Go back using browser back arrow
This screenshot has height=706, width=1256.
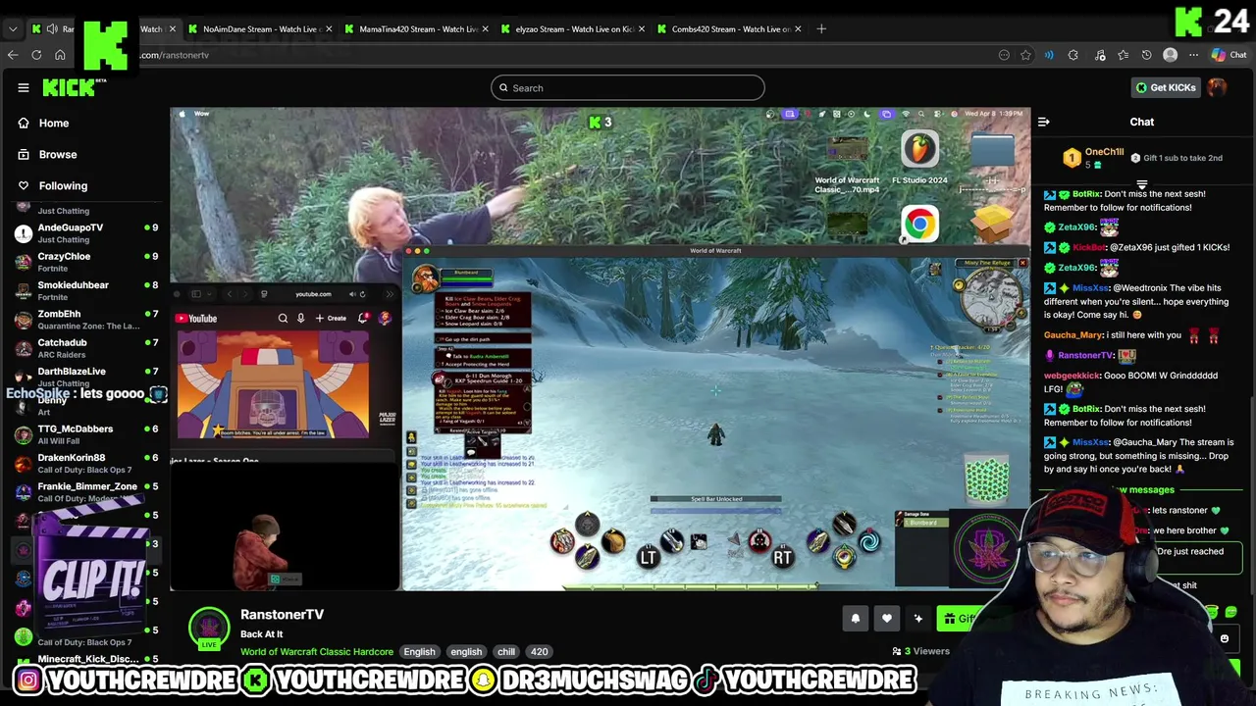pos(13,55)
